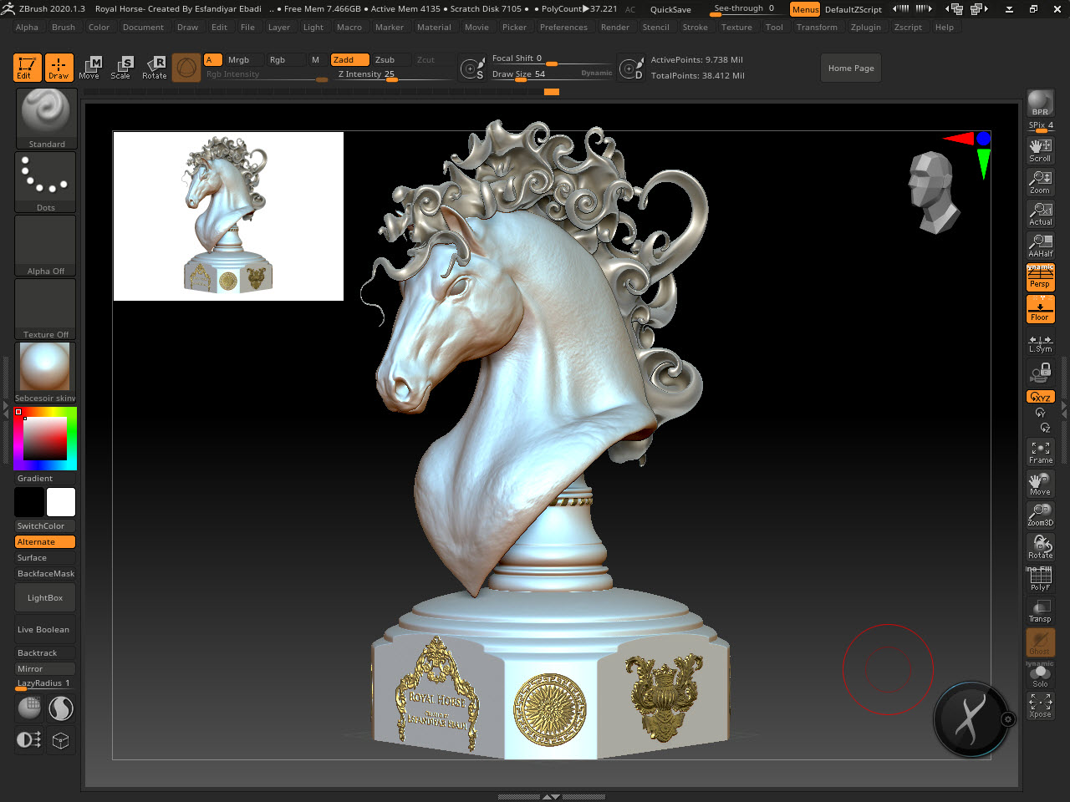Enable Zsub sculpting mode
The width and height of the screenshot is (1070, 802).
385,60
